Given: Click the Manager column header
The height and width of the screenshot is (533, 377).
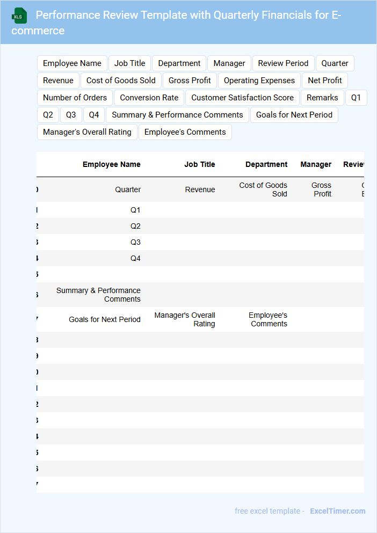Looking at the screenshot, I should [x=316, y=165].
